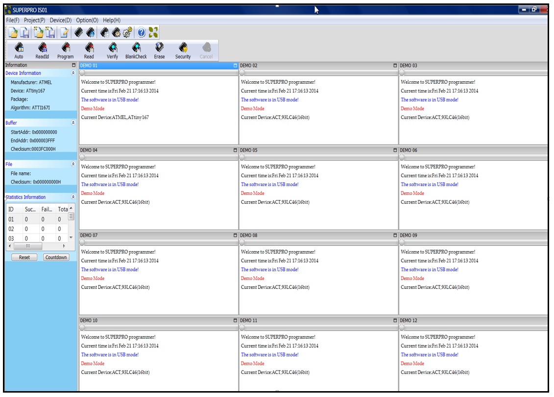Run the ReadId chip operation
This screenshot has height=397, width=554.
pos(42,50)
